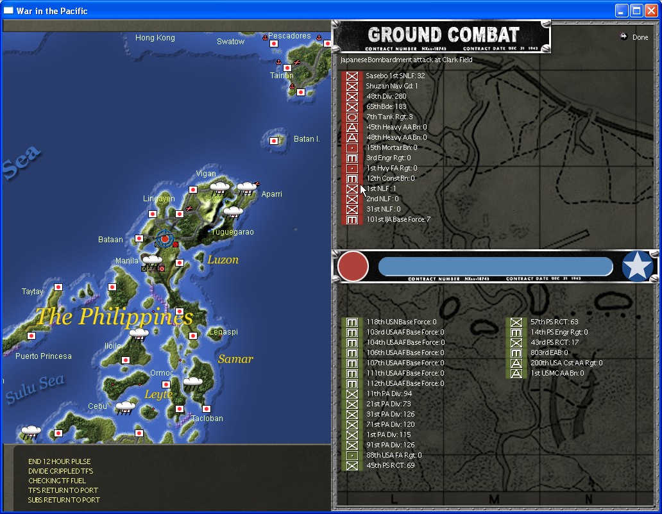Select the 1st USMC AA Bn icon

pyautogui.click(x=516, y=374)
